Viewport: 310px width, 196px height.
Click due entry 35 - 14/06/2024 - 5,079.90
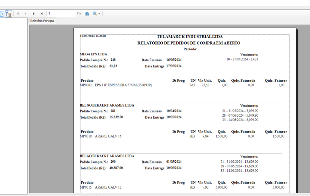240,120
